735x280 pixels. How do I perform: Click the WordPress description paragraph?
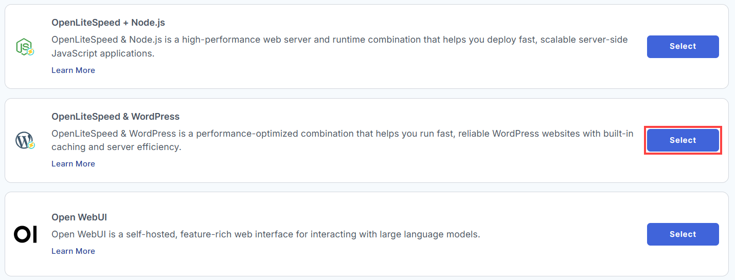pyautogui.click(x=342, y=140)
